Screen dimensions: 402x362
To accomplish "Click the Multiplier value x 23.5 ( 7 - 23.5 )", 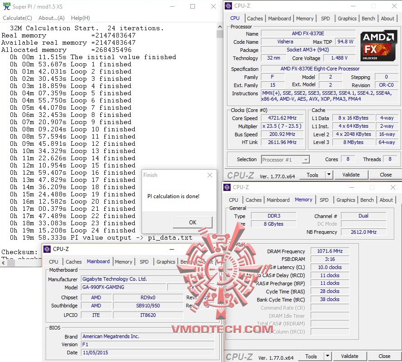I will tap(282, 126).
